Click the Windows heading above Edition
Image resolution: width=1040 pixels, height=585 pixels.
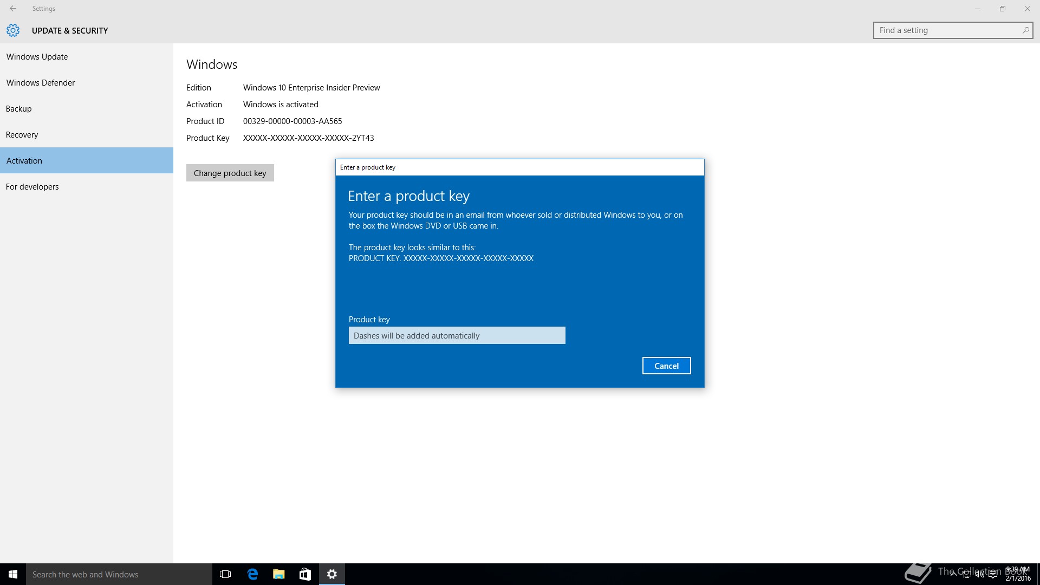212,64
